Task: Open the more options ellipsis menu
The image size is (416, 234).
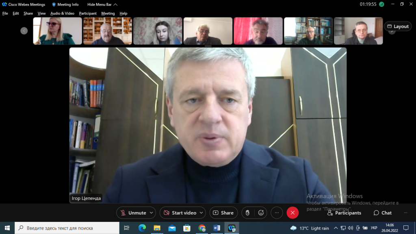Action: click(277, 212)
